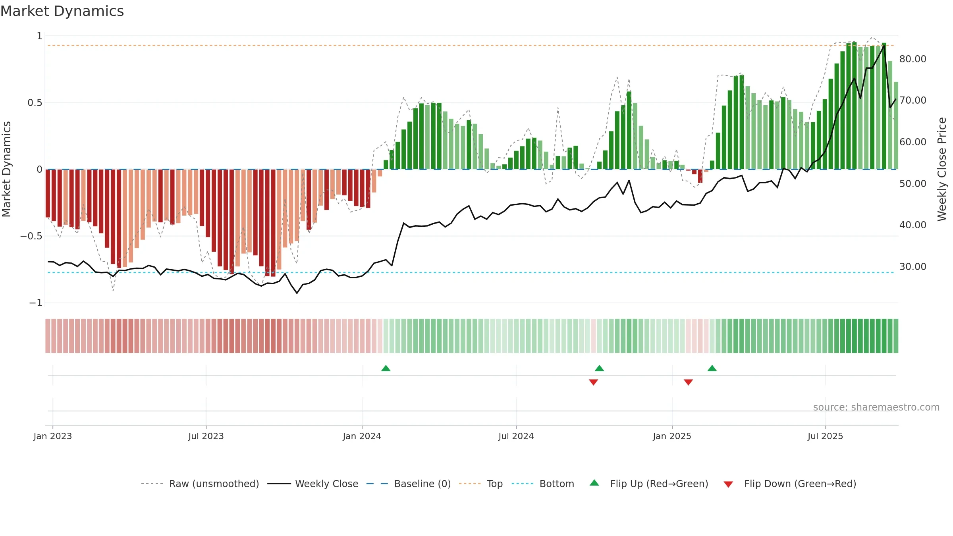Click the 60.00 price axis label

click(x=913, y=142)
